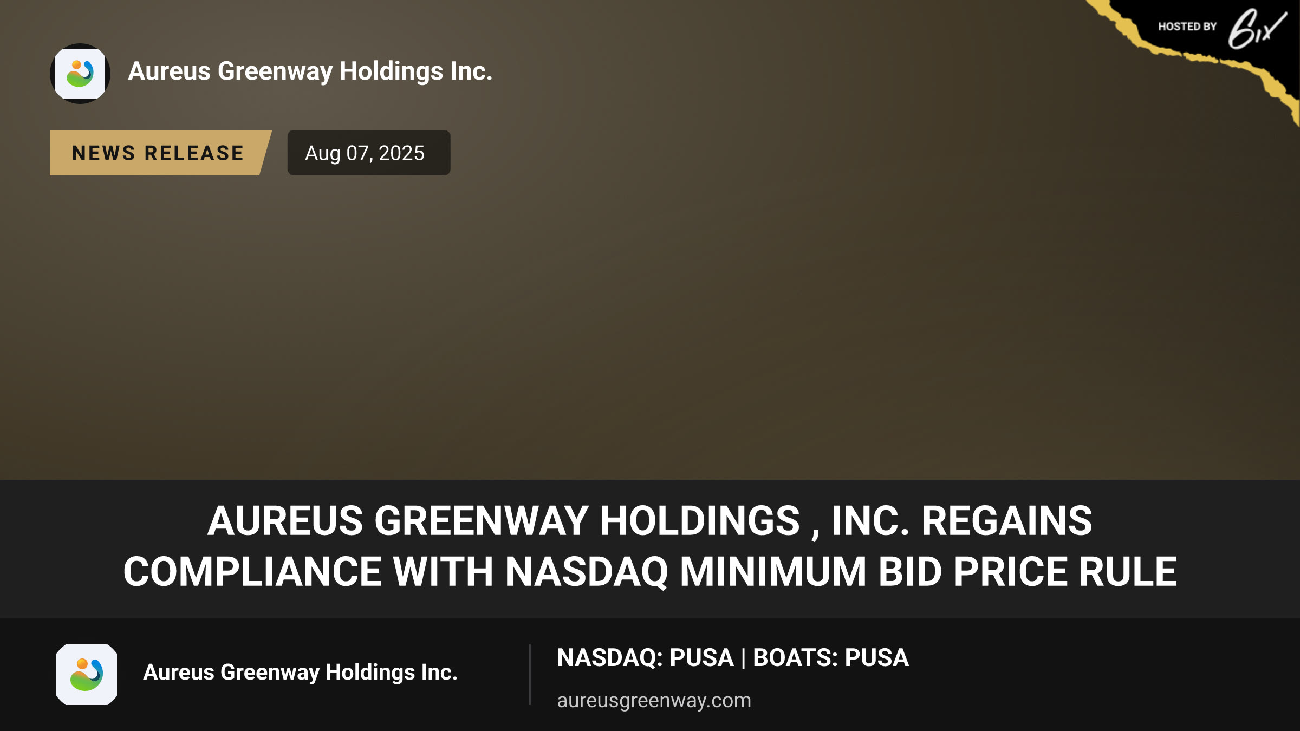
Task: Click NASDAQ in the headline's second line
Action: pyautogui.click(x=587, y=572)
